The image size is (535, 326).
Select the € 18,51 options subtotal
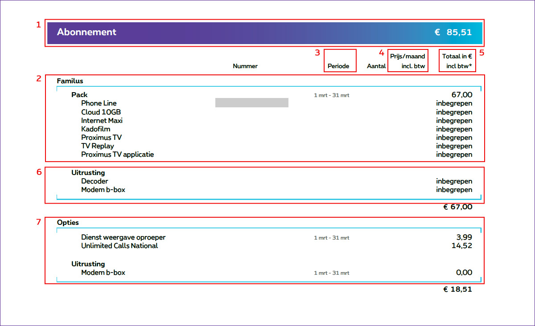pyautogui.click(x=457, y=289)
